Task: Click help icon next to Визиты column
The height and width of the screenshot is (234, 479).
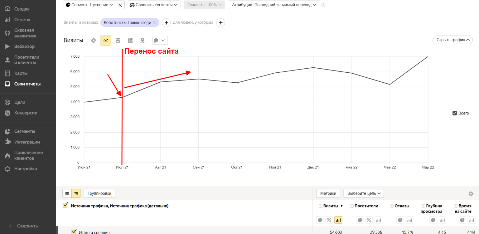Action: (x=321, y=206)
